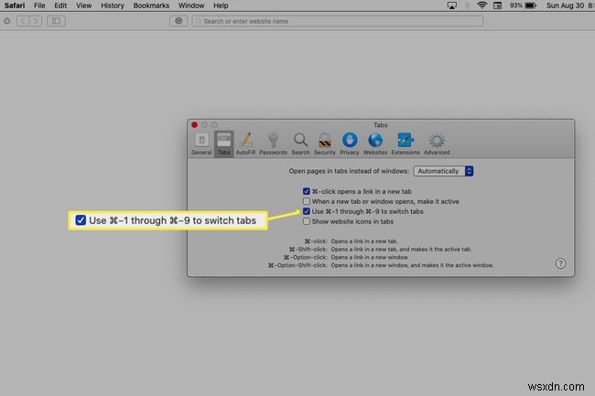Click the help question mark button
Viewport: 595px width, 396px height.
560,263
